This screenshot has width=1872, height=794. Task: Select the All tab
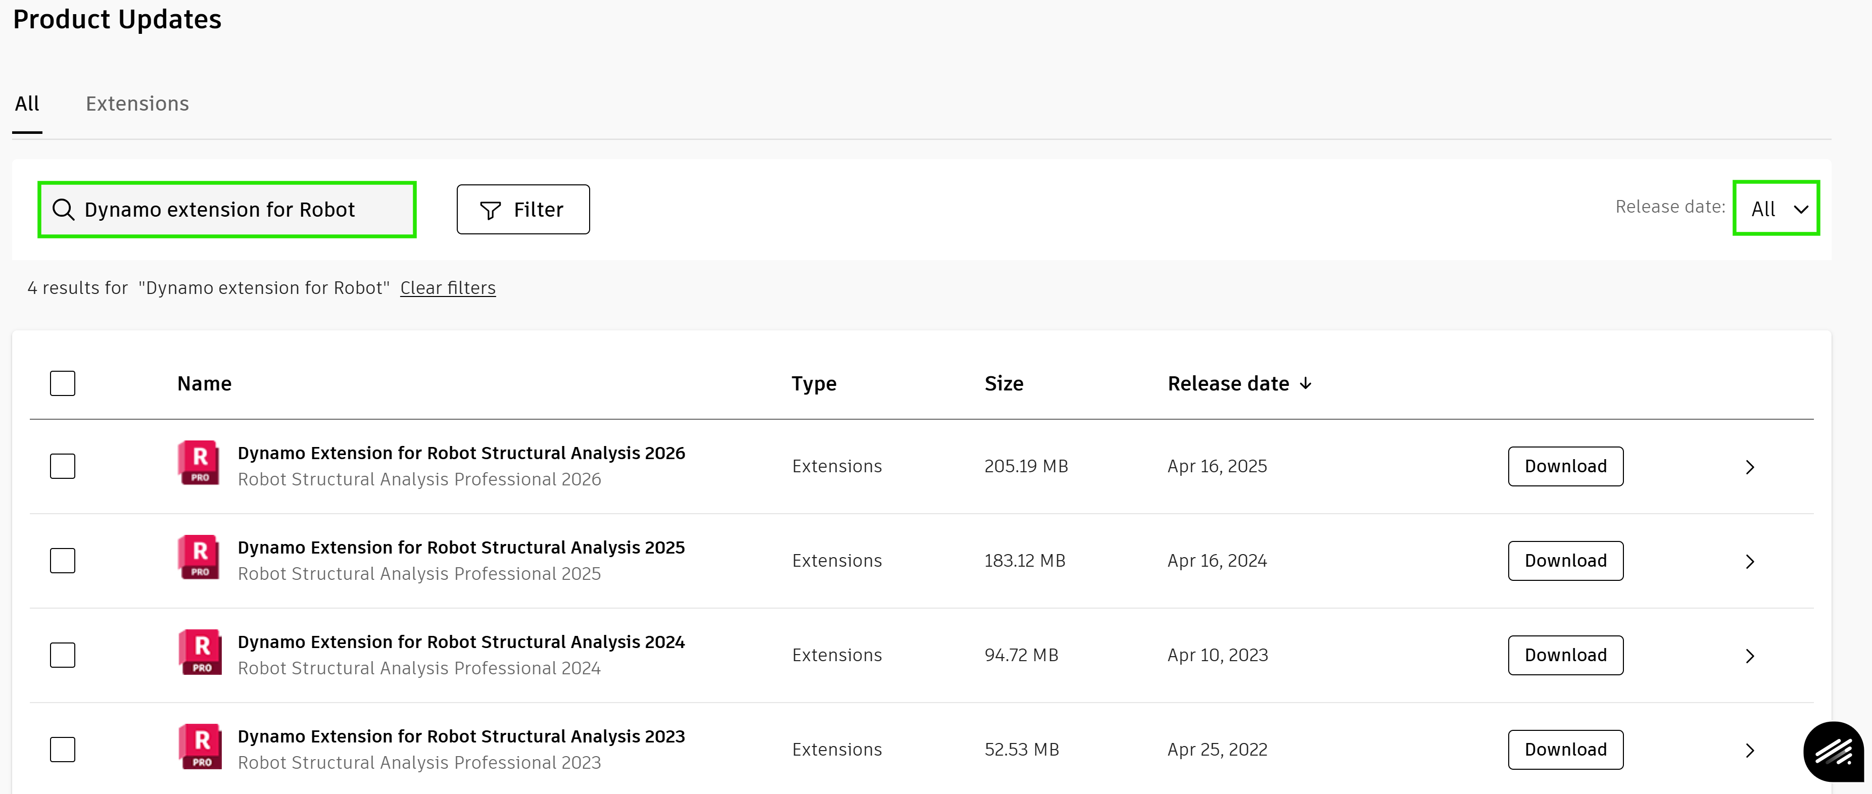pyautogui.click(x=27, y=104)
